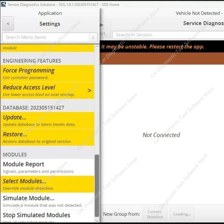Select Restore... database option

[x=47, y=137]
